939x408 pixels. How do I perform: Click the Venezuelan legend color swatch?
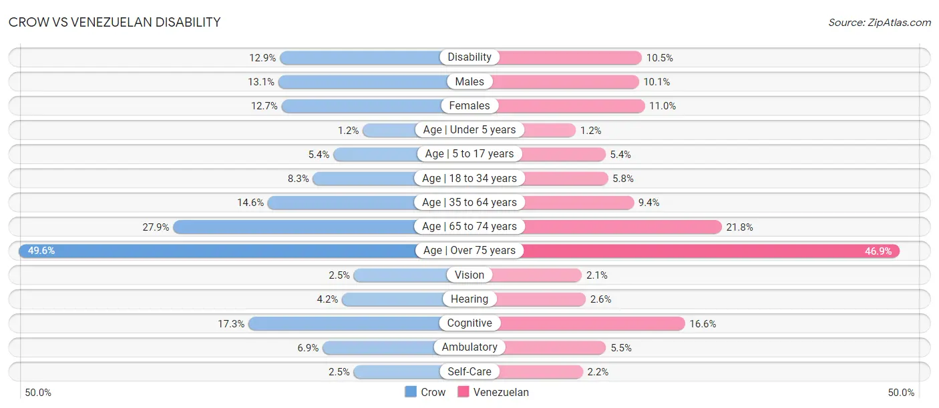click(463, 392)
